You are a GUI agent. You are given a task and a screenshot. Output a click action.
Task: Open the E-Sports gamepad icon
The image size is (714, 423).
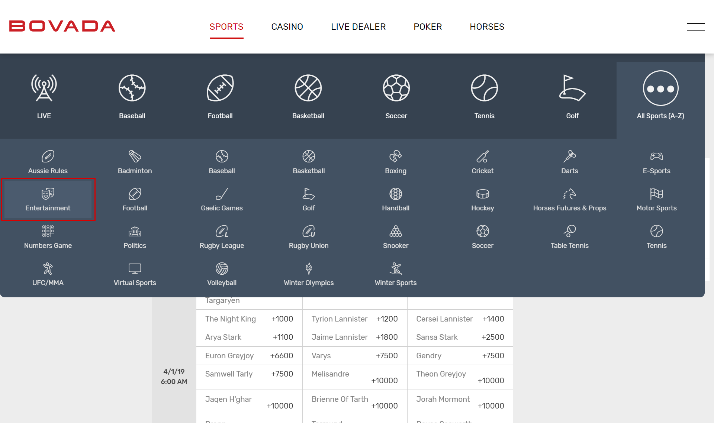656,156
